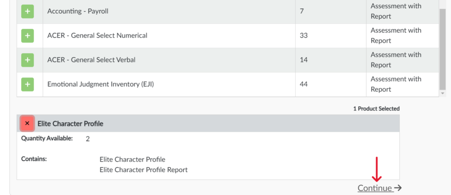451x195 pixels.
Task: Click quantity 7 in Accounting - Payroll row
Action: (x=302, y=11)
